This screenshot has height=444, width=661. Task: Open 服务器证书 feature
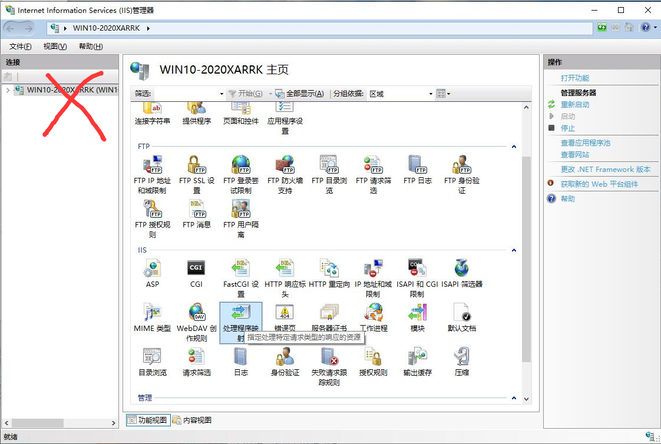pyautogui.click(x=329, y=317)
